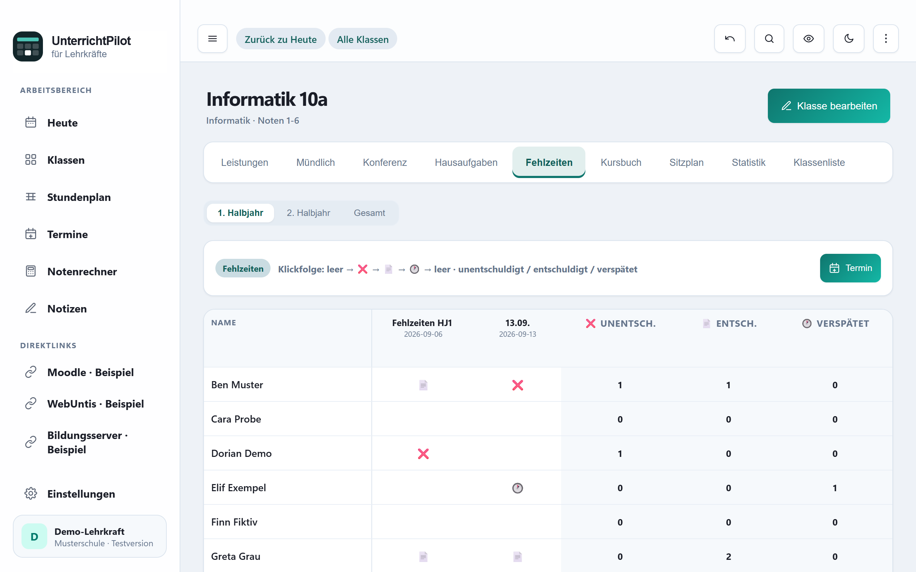Open Einstellungen settings

click(90, 494)
